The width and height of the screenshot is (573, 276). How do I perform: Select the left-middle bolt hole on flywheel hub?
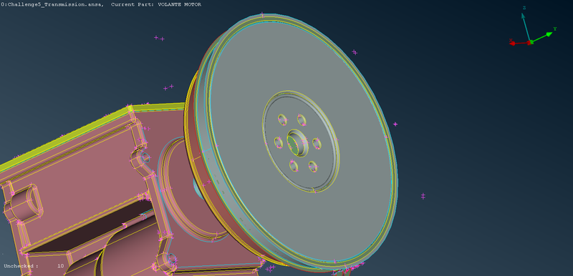[279, 142]
